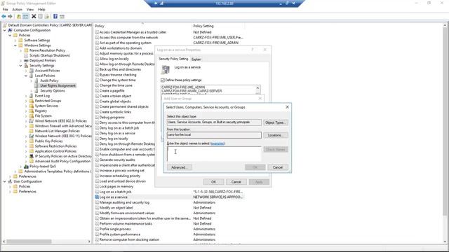Click the Properties toolbar icon
Viewport: 449px width, 252px height.
41,17
